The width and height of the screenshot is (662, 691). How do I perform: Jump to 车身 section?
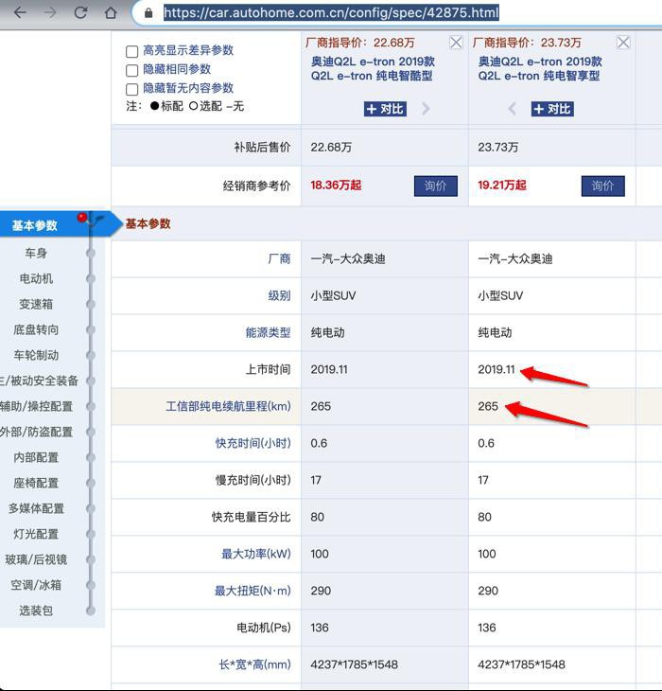pyautogui.click(x=36, y=253)
